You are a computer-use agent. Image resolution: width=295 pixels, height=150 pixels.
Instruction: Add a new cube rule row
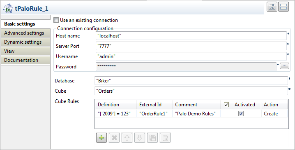point(101,138)
